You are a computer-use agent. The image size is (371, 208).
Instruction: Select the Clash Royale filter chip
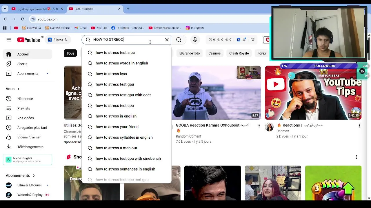tap(239, 53)
